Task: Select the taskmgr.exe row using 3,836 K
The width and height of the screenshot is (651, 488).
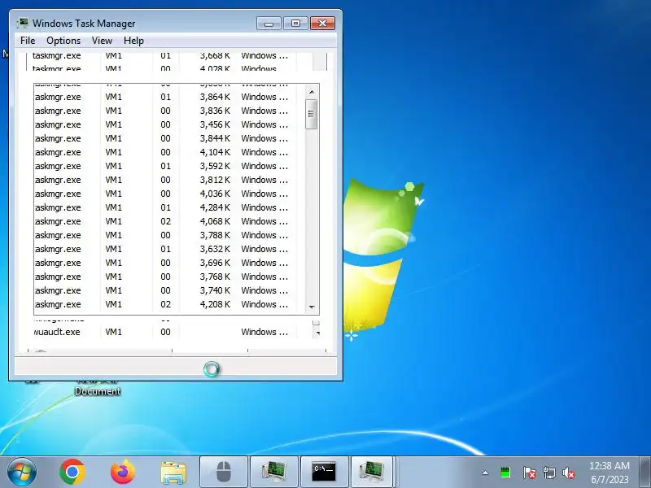Action: tap(169, 111)
